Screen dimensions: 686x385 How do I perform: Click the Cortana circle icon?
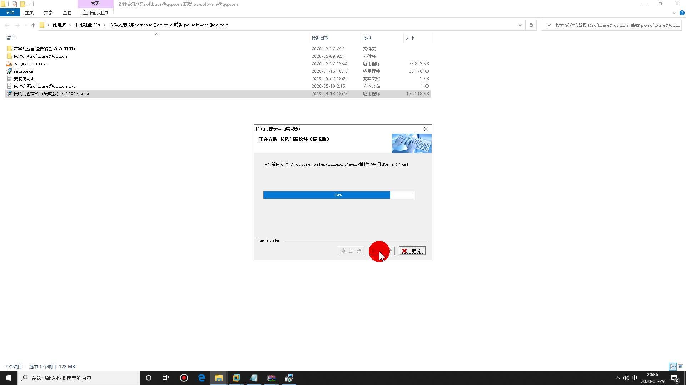click(x=149, y=378)
